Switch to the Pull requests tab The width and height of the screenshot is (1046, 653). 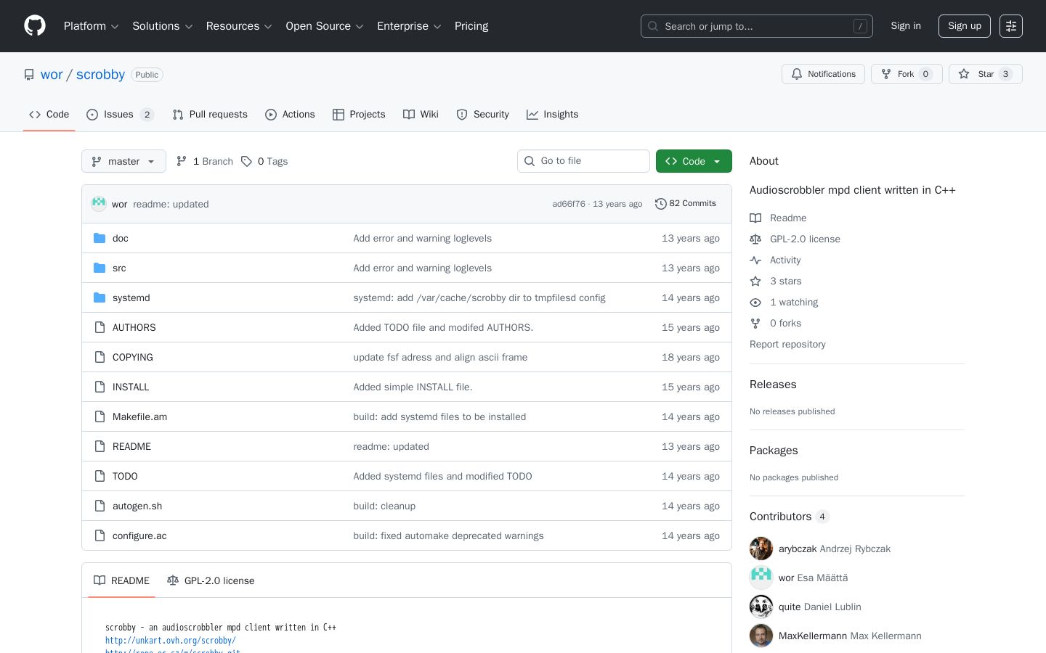click(x=210, y=115)
